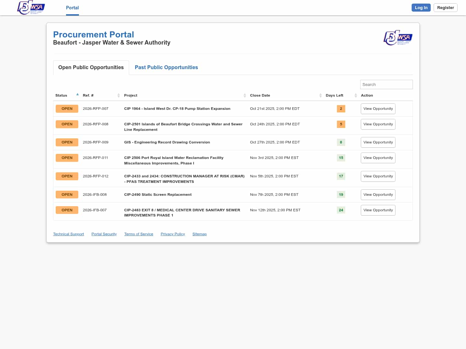Focus the Search input field
The height and width of the screenshot is (349, 466).
[x=386, y=85]
